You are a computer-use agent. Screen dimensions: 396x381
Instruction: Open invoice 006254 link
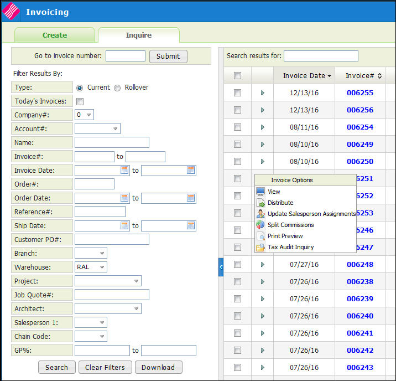359,127
